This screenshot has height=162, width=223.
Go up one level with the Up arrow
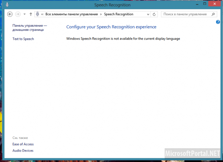[31, 14]
